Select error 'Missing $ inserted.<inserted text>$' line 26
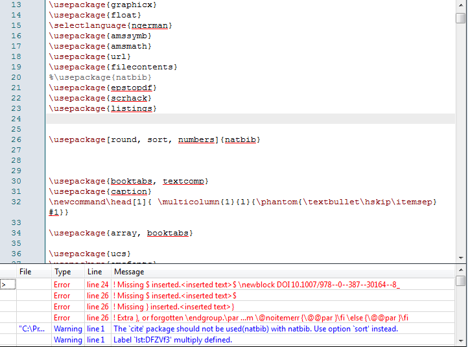This screenshot has width=468, height=347. 228,296
